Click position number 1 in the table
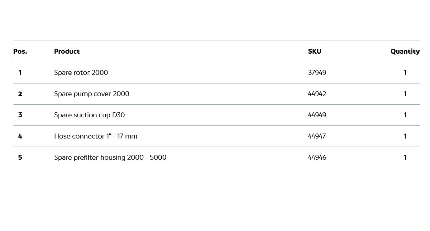430x231 pixels. pyautogui.click(x=20, y=73)
